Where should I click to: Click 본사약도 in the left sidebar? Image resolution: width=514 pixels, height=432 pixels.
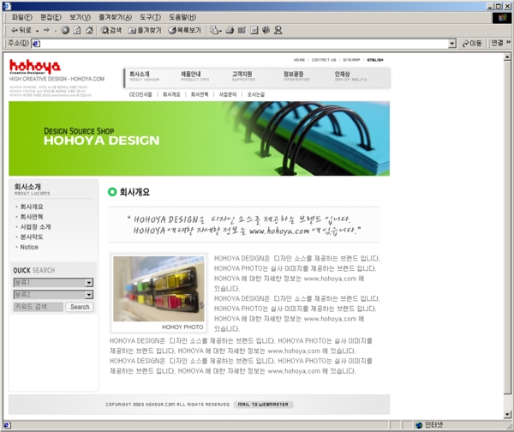pos(32,237)
